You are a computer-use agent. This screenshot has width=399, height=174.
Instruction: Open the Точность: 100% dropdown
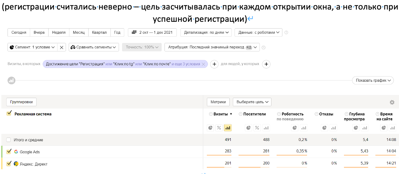[x=142, y=47]
